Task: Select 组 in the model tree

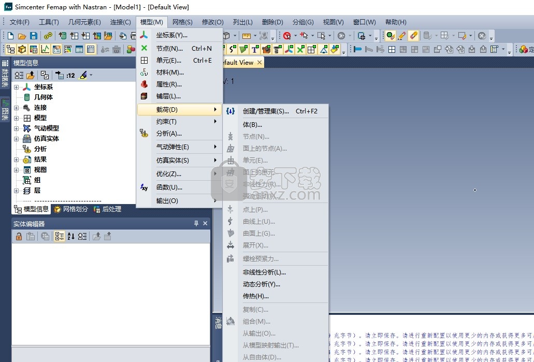Action: click(x=37, y=180)
